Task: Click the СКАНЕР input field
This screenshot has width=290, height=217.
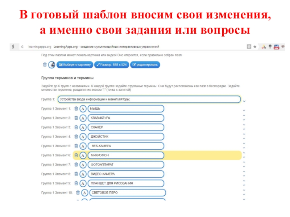Action: click(126, 127)
